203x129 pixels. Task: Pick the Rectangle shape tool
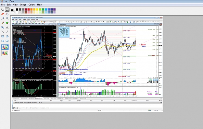pos(3,36)
